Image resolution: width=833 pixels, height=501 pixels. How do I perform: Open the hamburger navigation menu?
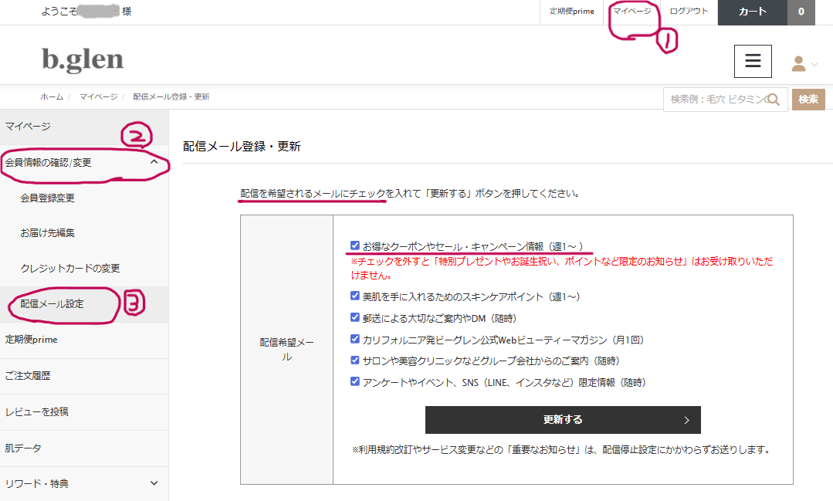pyautogui.click(x=752, y=61)
